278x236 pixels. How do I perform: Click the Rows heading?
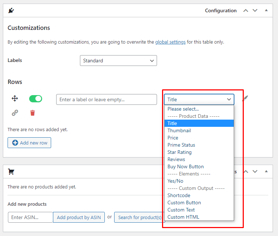[x=15, y=82]
